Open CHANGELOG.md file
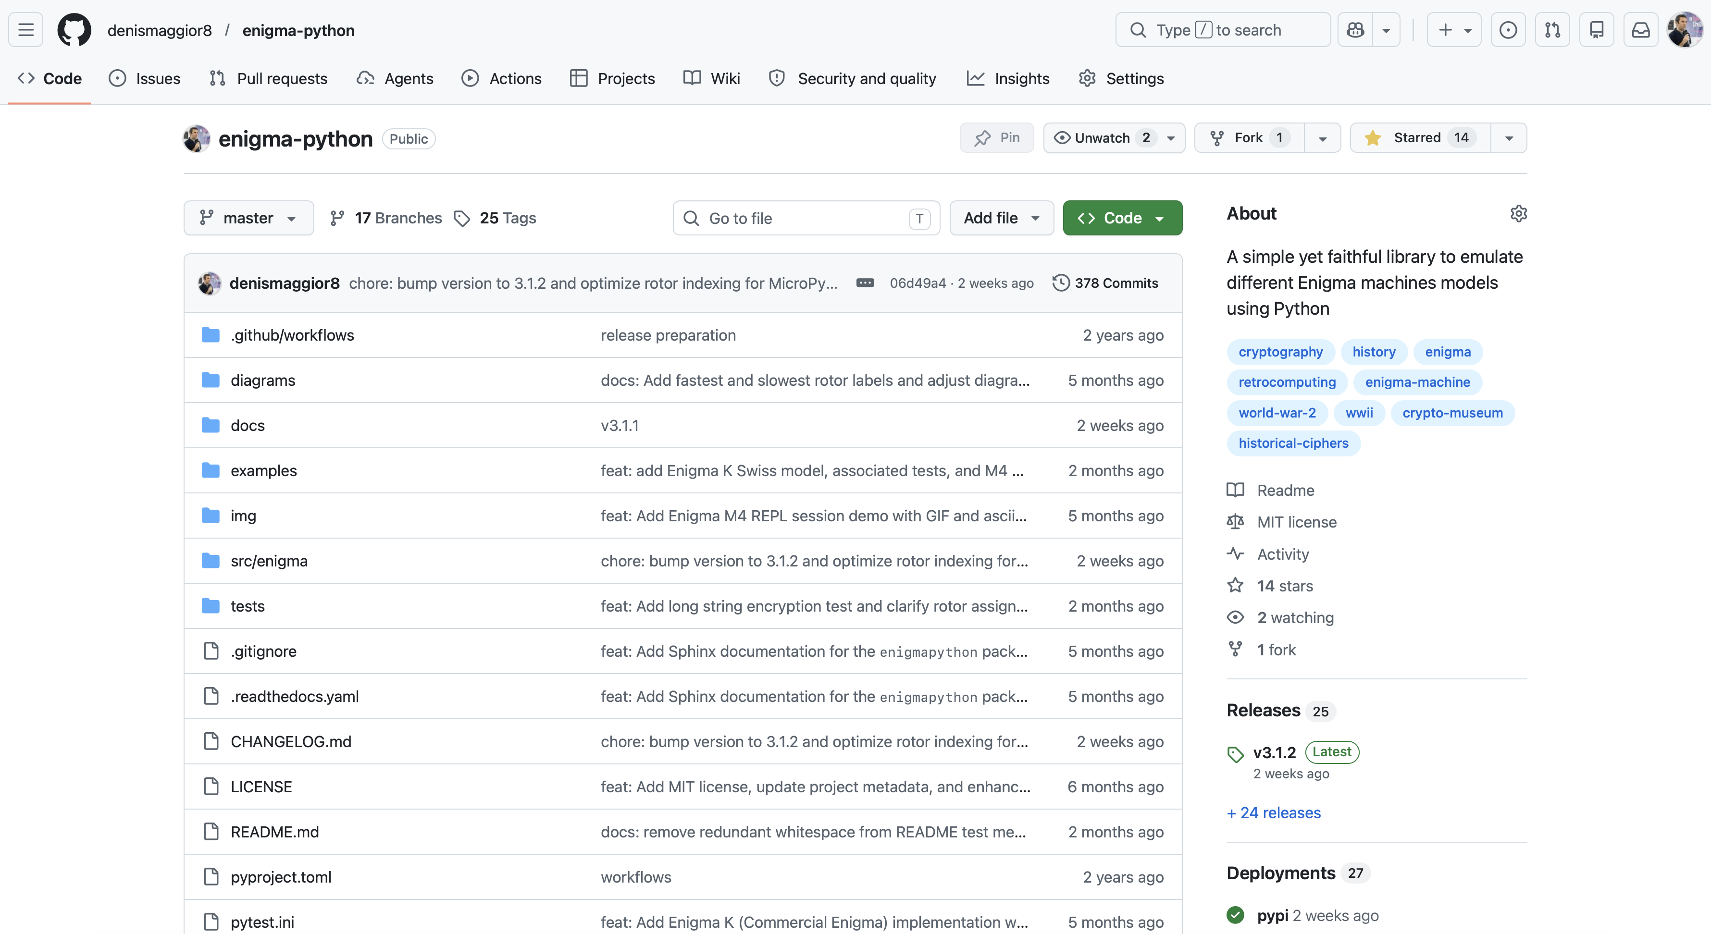 291,741
